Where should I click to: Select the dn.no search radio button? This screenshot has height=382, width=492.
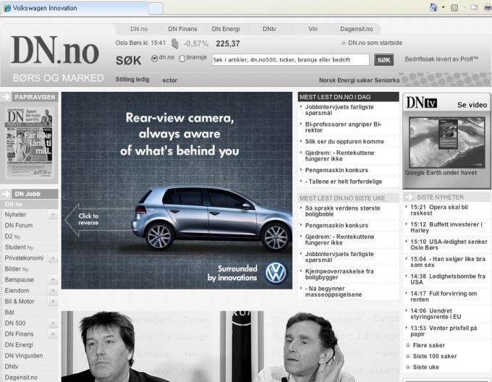click(154, 59)
